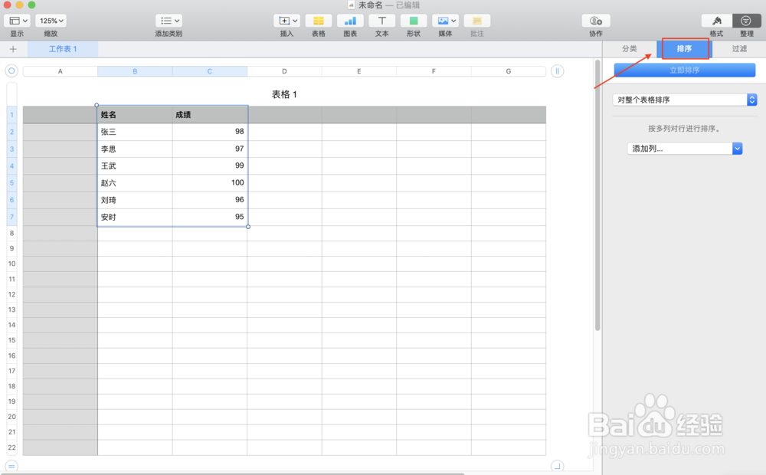Click the vertical scrollbar of the sheet
The height and width of the screenshot is (475, 766).
pos(597,195)
